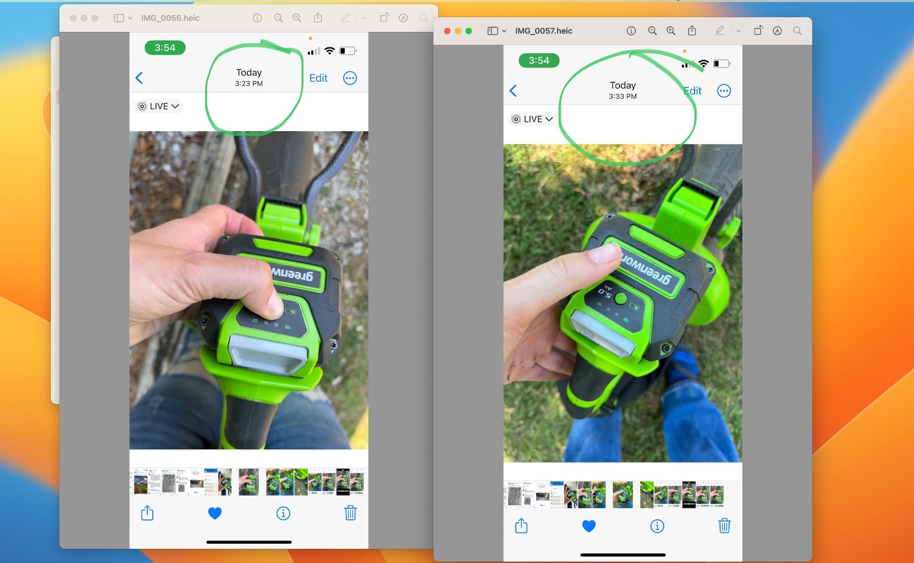This screenshot has width=914, height=563.
Task: Tap the photo info icon in IMG_0057.heic screenshot
Action: pos(657,526)
